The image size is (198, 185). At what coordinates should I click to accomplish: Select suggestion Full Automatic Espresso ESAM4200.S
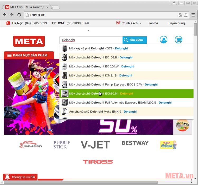tap(126, 103)
